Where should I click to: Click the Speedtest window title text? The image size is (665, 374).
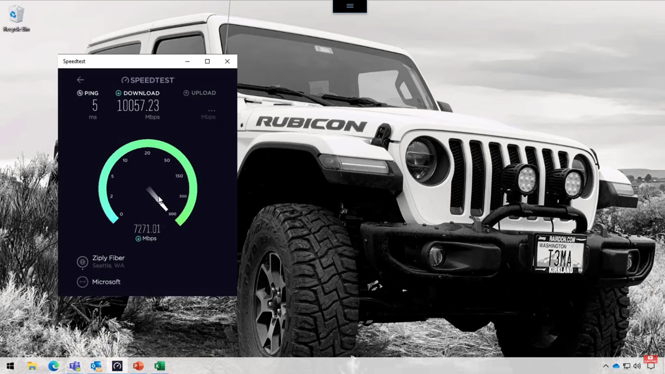pos(74,61)
